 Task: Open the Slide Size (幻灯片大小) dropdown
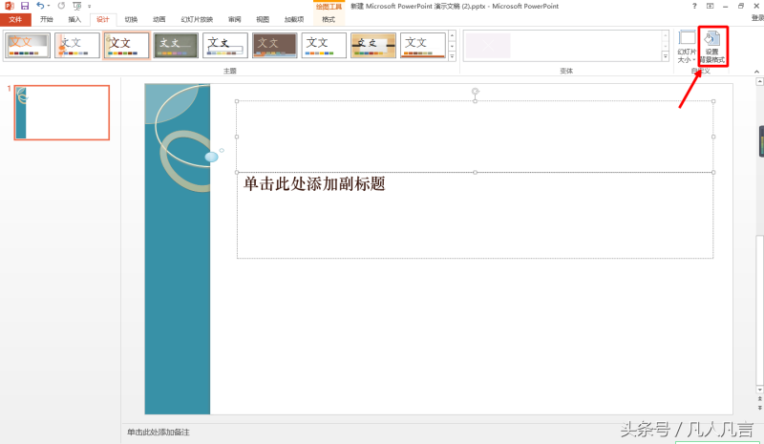point(687,47)
